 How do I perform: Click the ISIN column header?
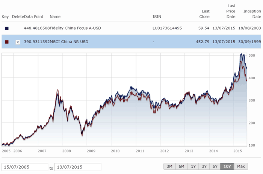click(x=157, y=17)
